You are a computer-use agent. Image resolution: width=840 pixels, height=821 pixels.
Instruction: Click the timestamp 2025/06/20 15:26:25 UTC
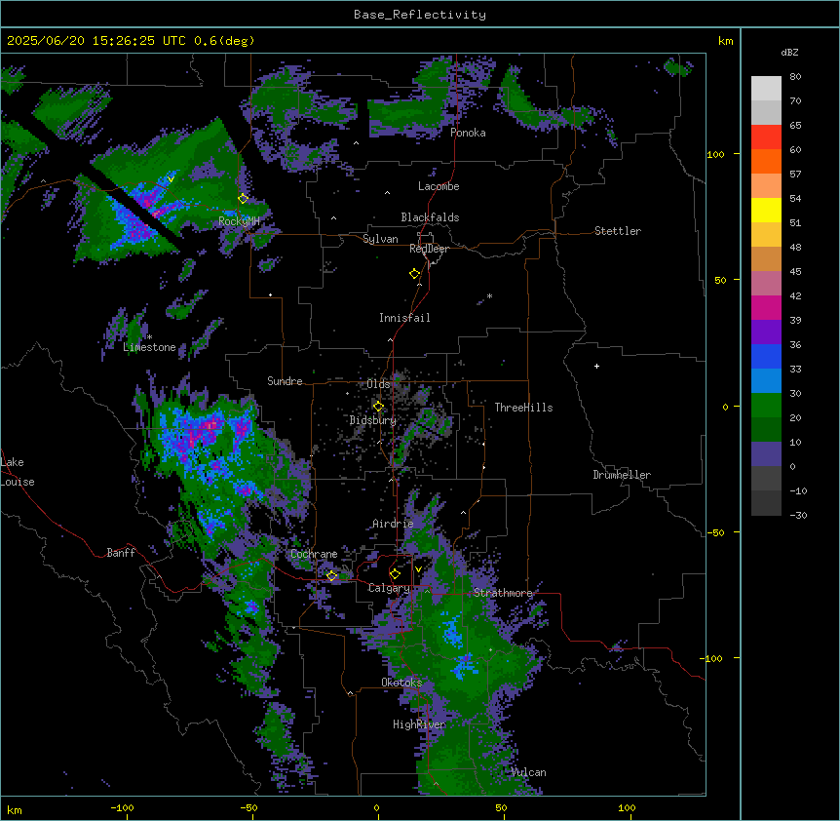96,41
